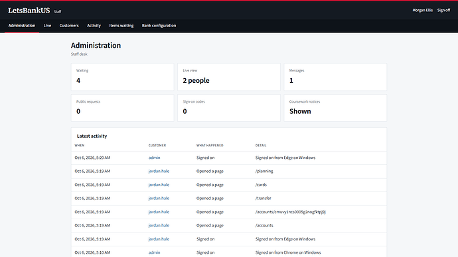Click the WHEN column header
Screen dimensions: 458x257
point(80,146)
